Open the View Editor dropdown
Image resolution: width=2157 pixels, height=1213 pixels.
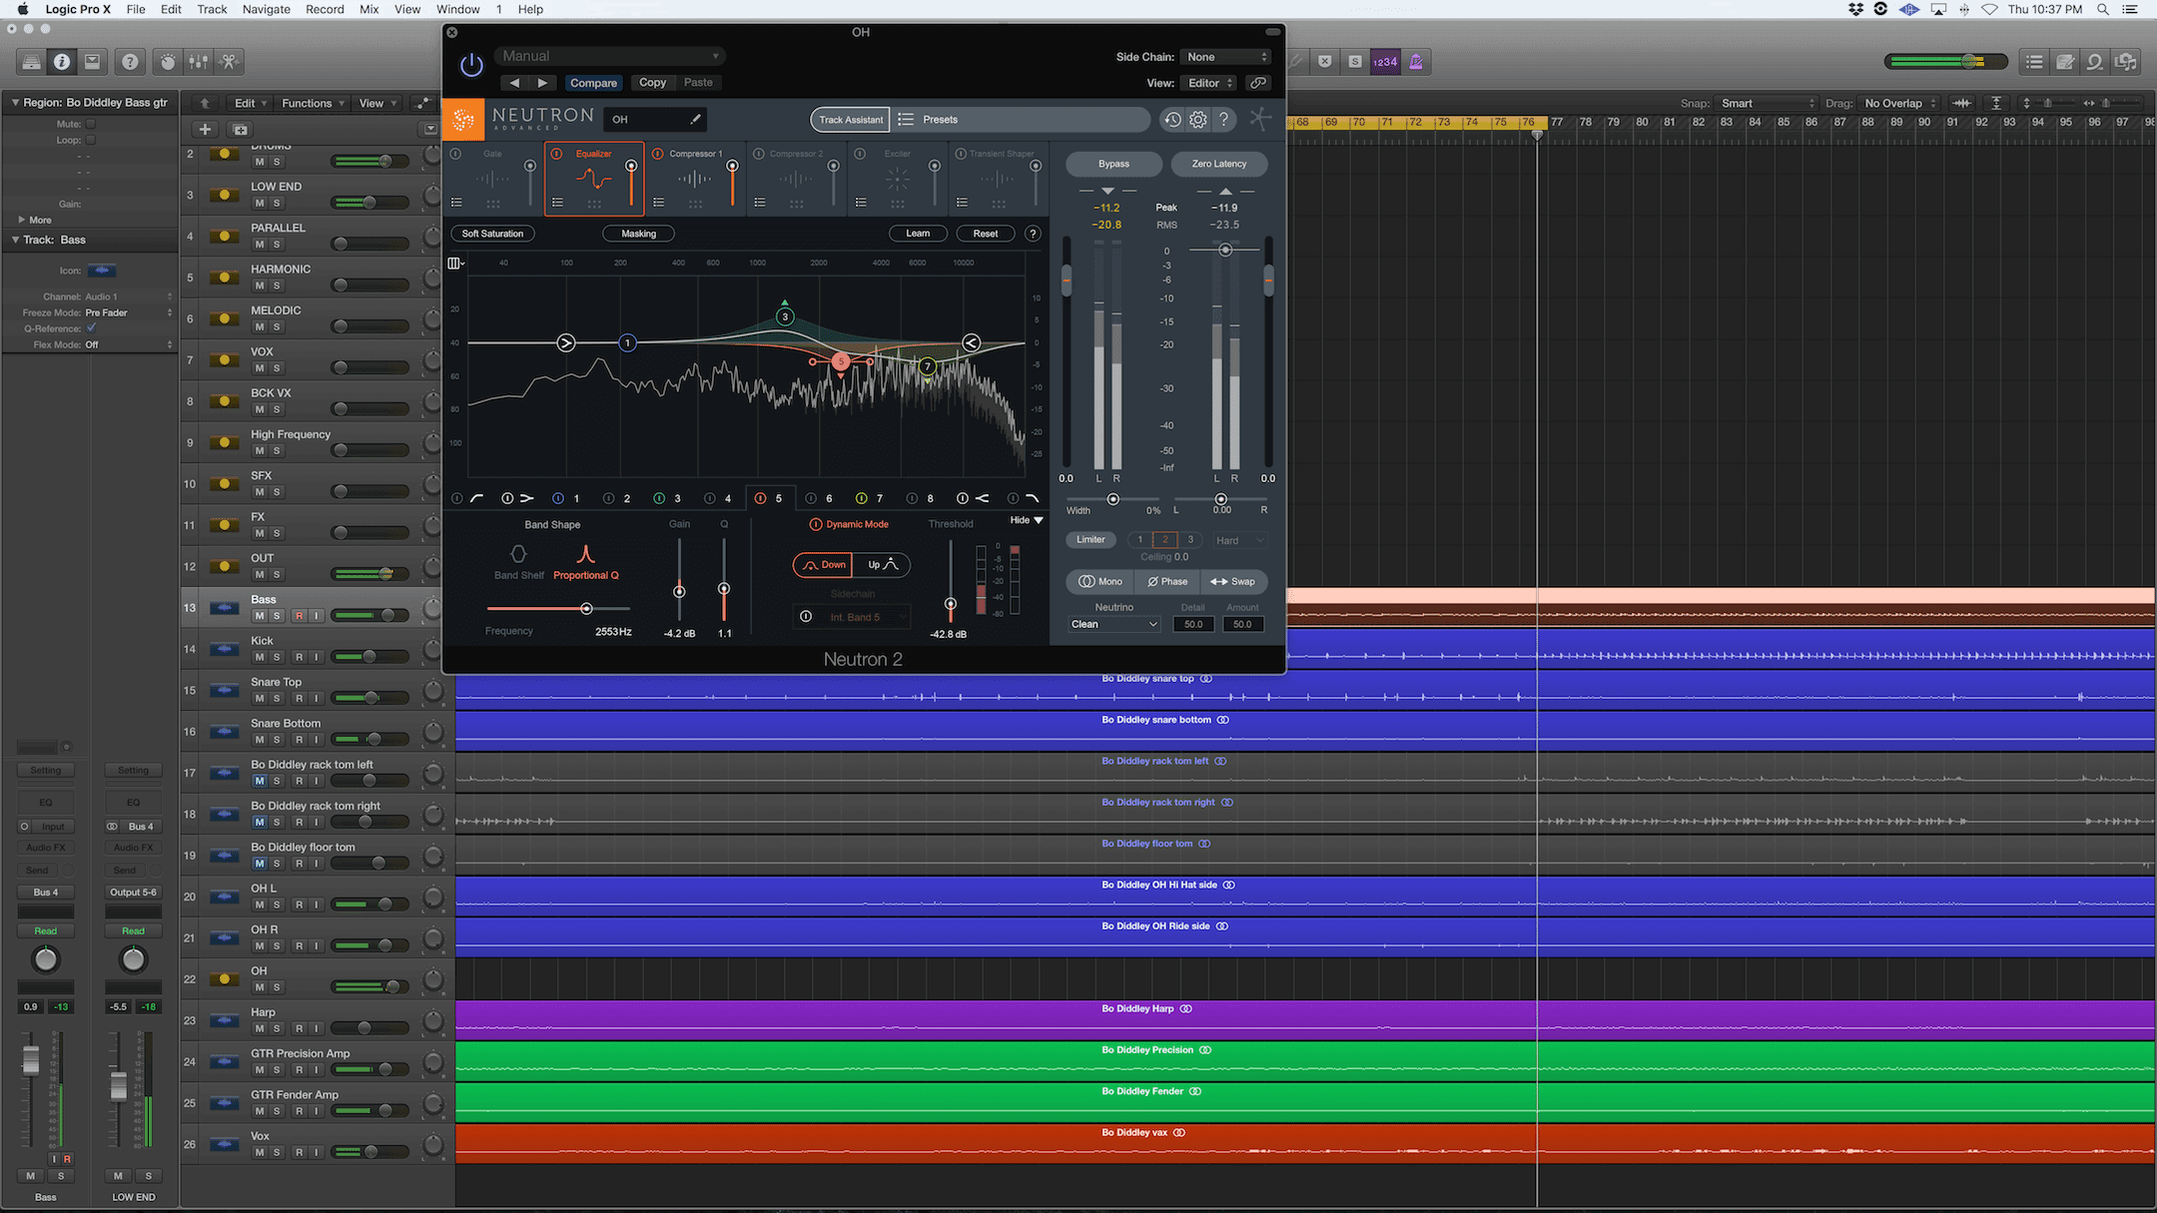[1210, 83]
